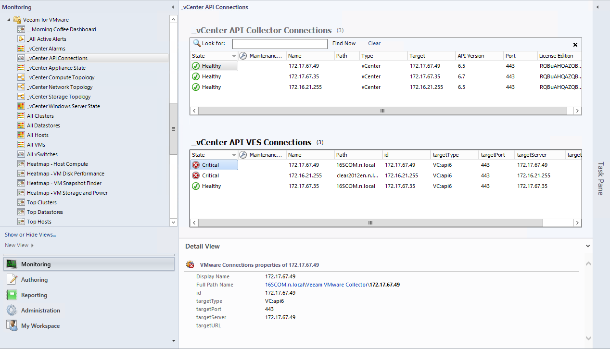Close the Look for search bar
This screenshot has width=610, height=349.
pyautogui.click(x=575, y=44)
